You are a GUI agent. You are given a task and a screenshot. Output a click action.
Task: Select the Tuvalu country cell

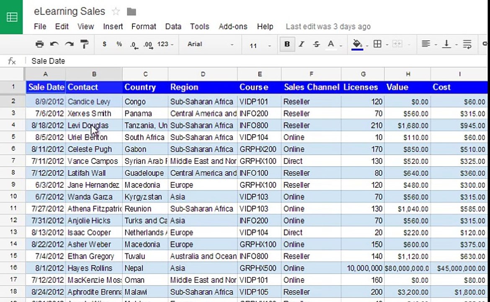145,256
